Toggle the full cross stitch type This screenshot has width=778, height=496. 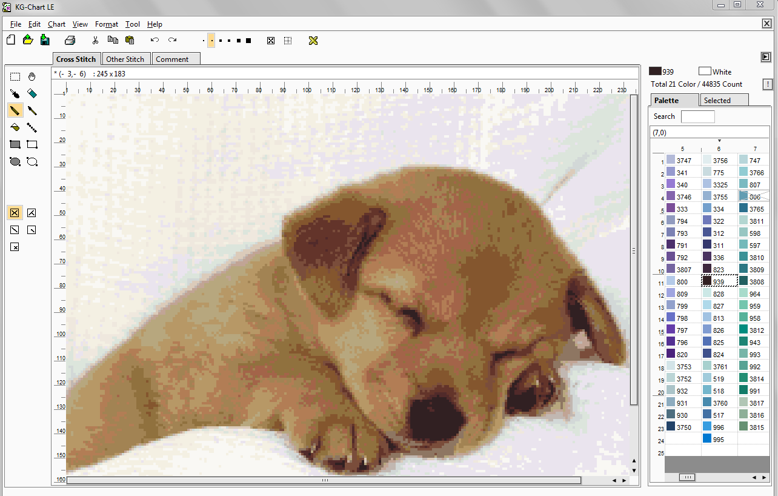(15, 212)
